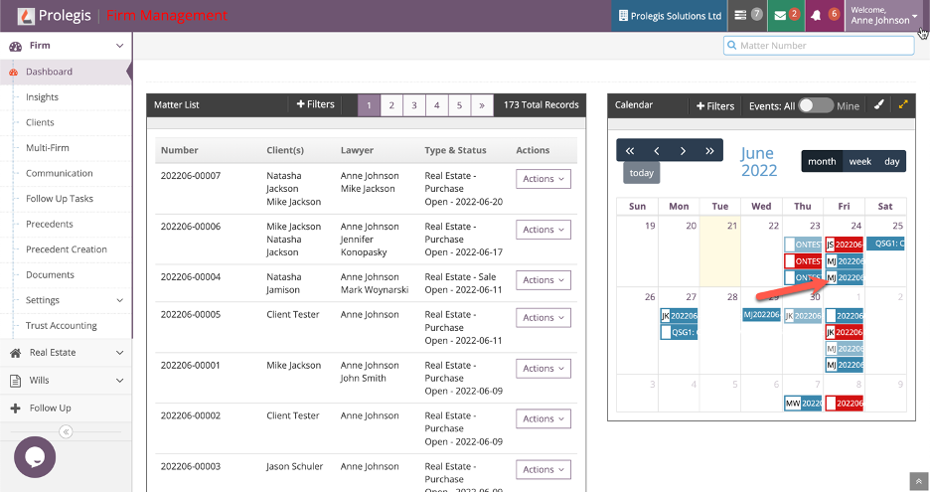Open the notifications bell icon
The image size is (930, 493).
pyautogui.click(x=824, y=16)
